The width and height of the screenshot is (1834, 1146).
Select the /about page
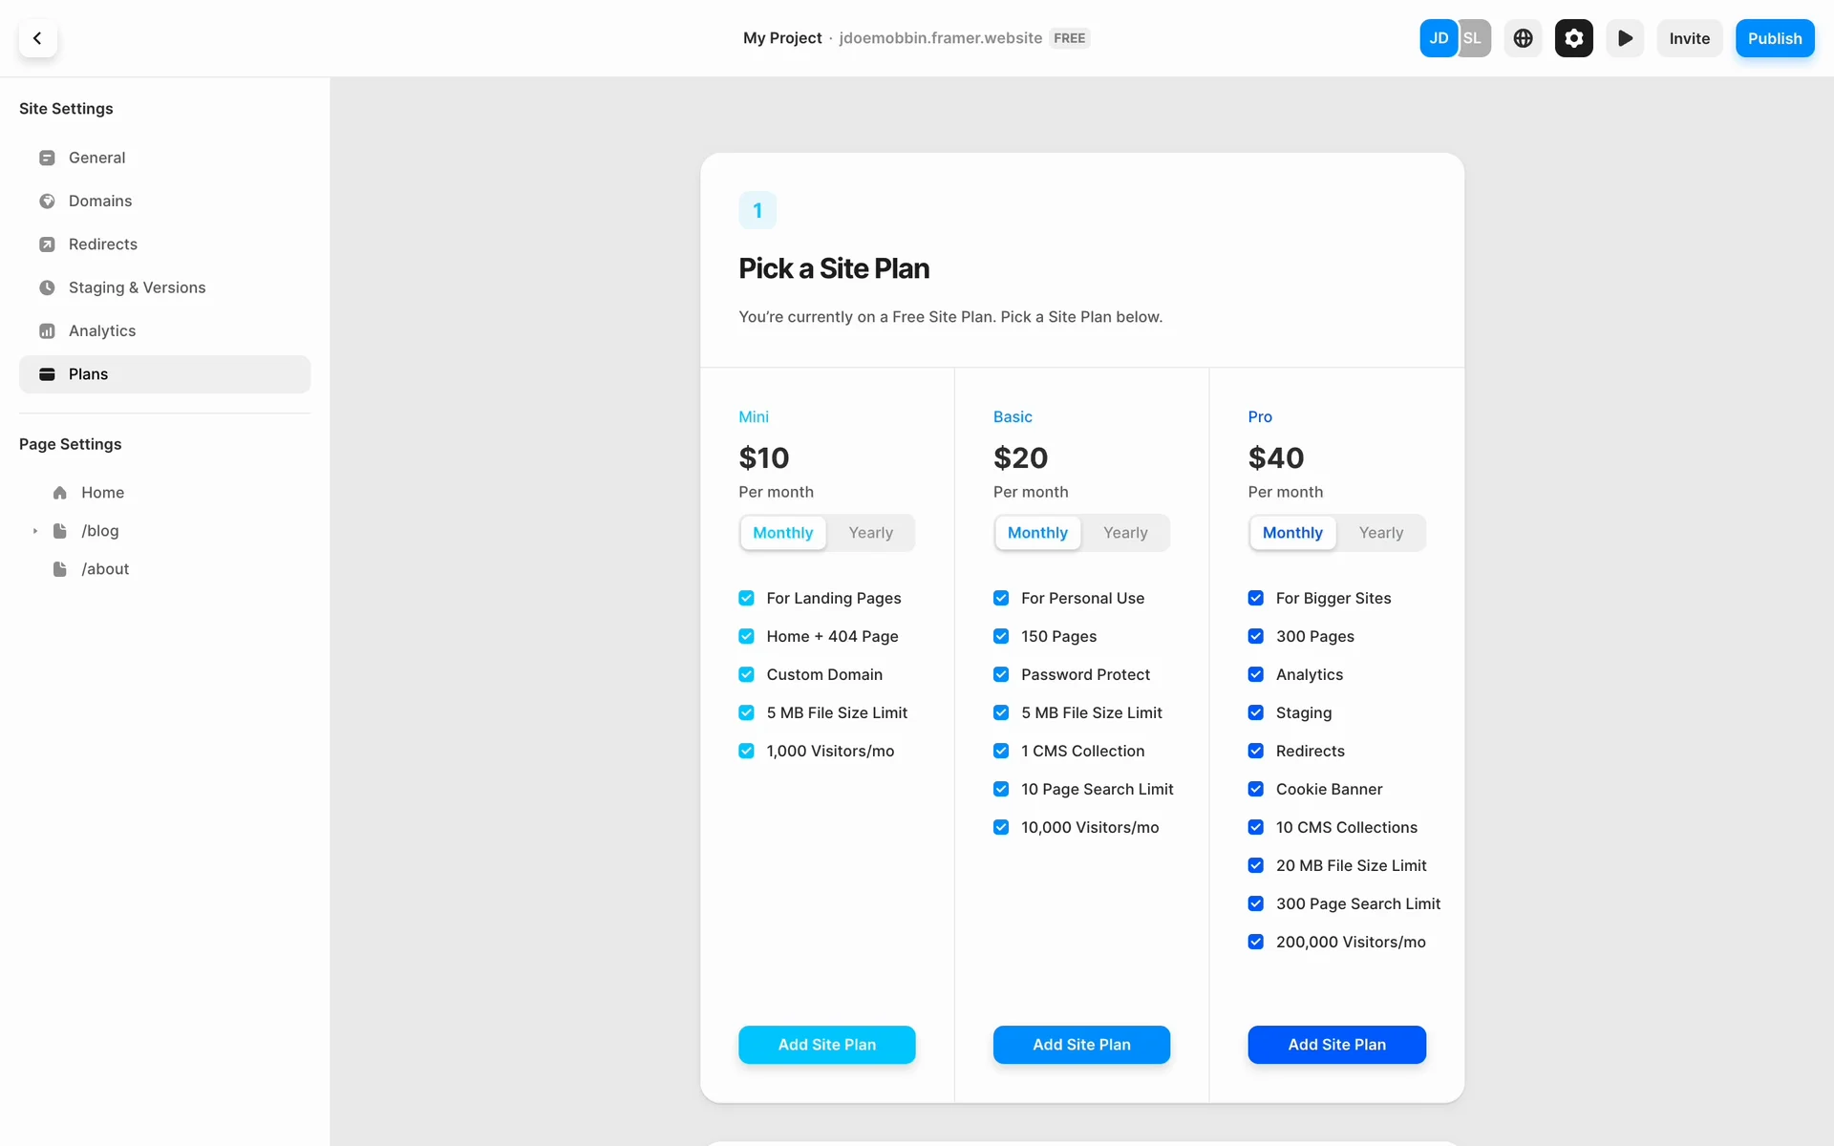pyautogui.click(x=105, y=569)
